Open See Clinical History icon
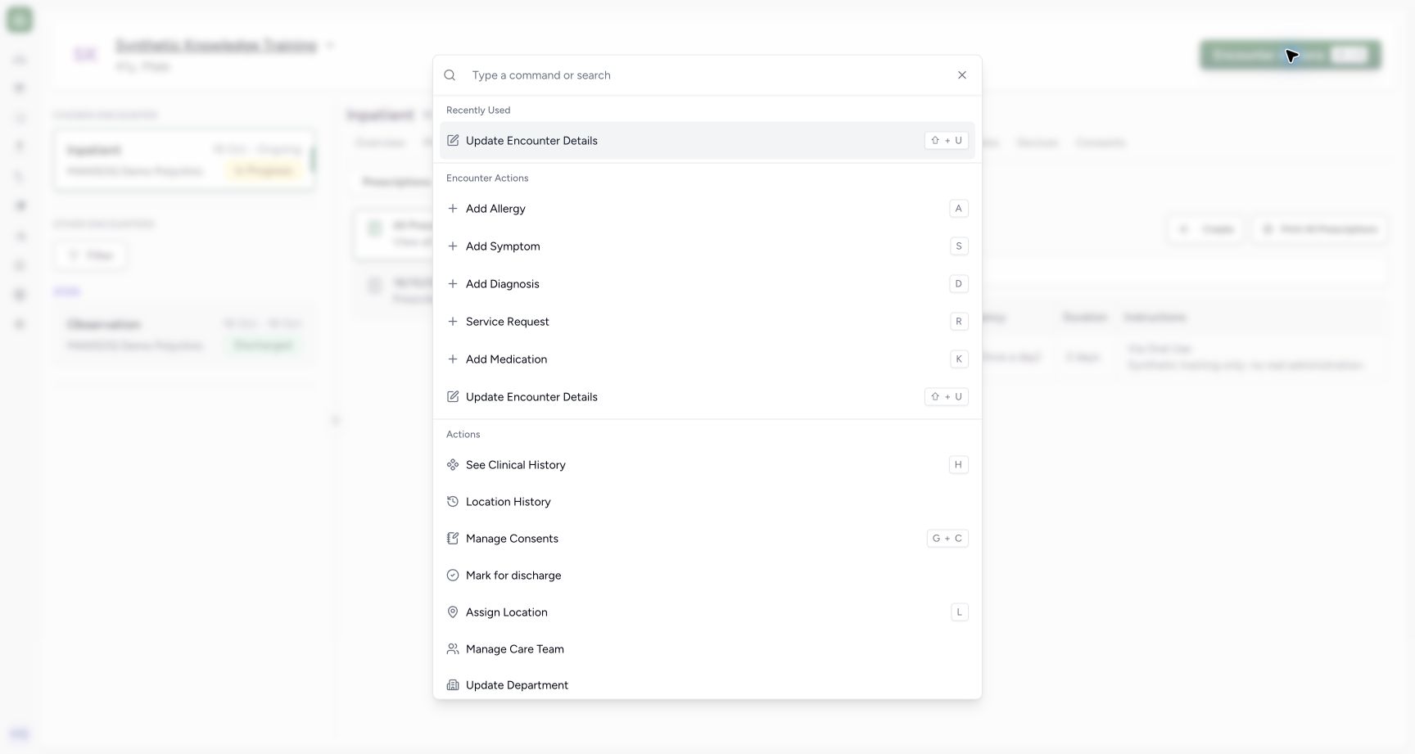Image resolution: width=1415 pixels, height=754 pixels. pos(453,465)
